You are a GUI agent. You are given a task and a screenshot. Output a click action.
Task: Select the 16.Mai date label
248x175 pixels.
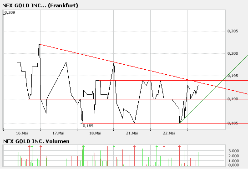point(22,133)
